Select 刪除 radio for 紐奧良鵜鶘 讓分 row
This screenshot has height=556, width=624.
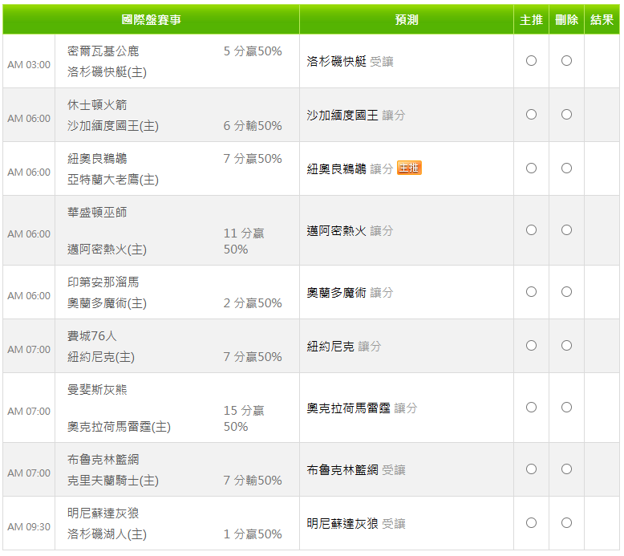(x=566, y=168)
